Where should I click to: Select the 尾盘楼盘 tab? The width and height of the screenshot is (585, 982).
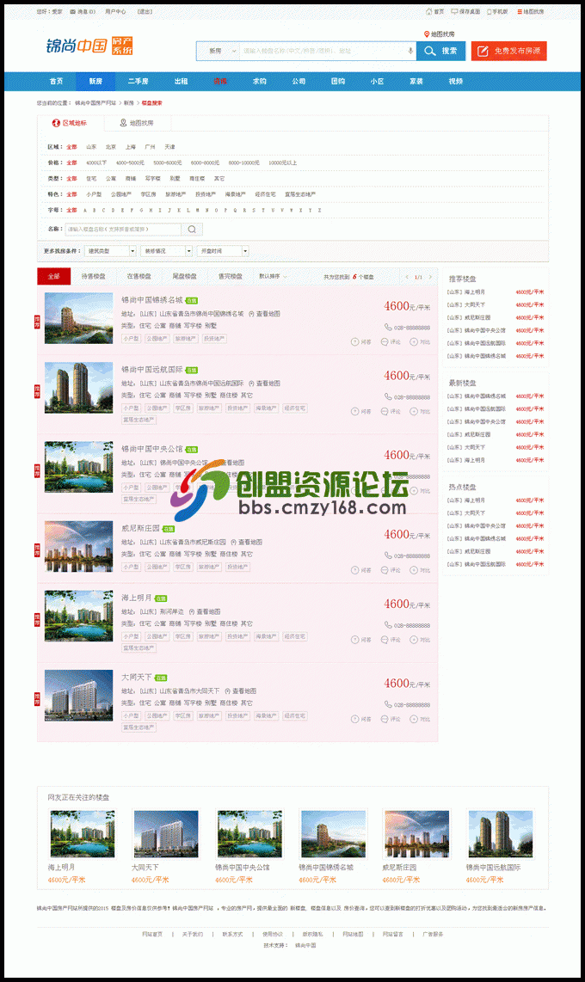(184, 276)
